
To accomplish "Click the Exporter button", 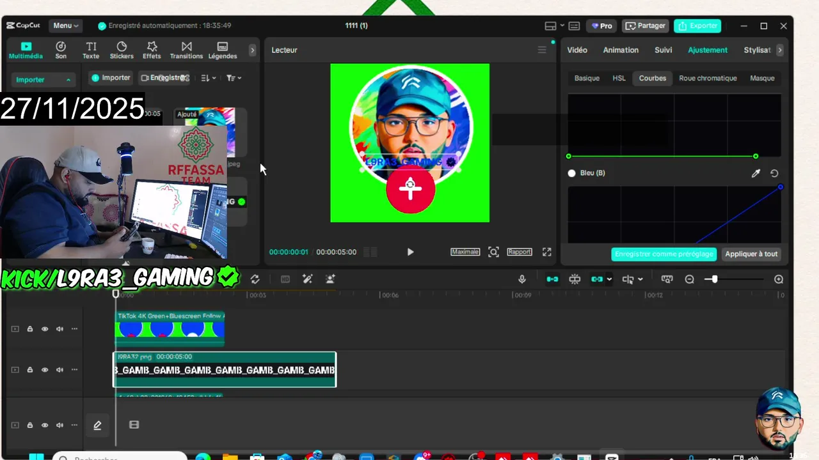I will pos(697,26).
